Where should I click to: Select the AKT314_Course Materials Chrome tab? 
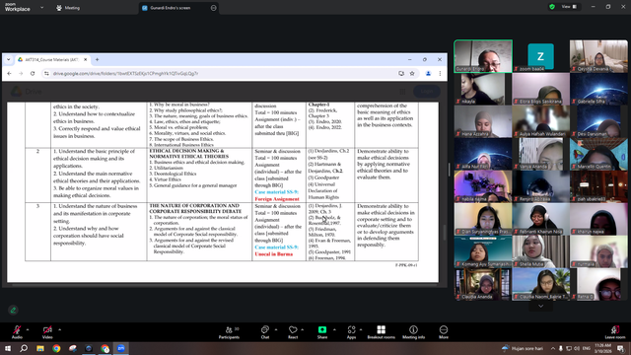coord(51,59)
